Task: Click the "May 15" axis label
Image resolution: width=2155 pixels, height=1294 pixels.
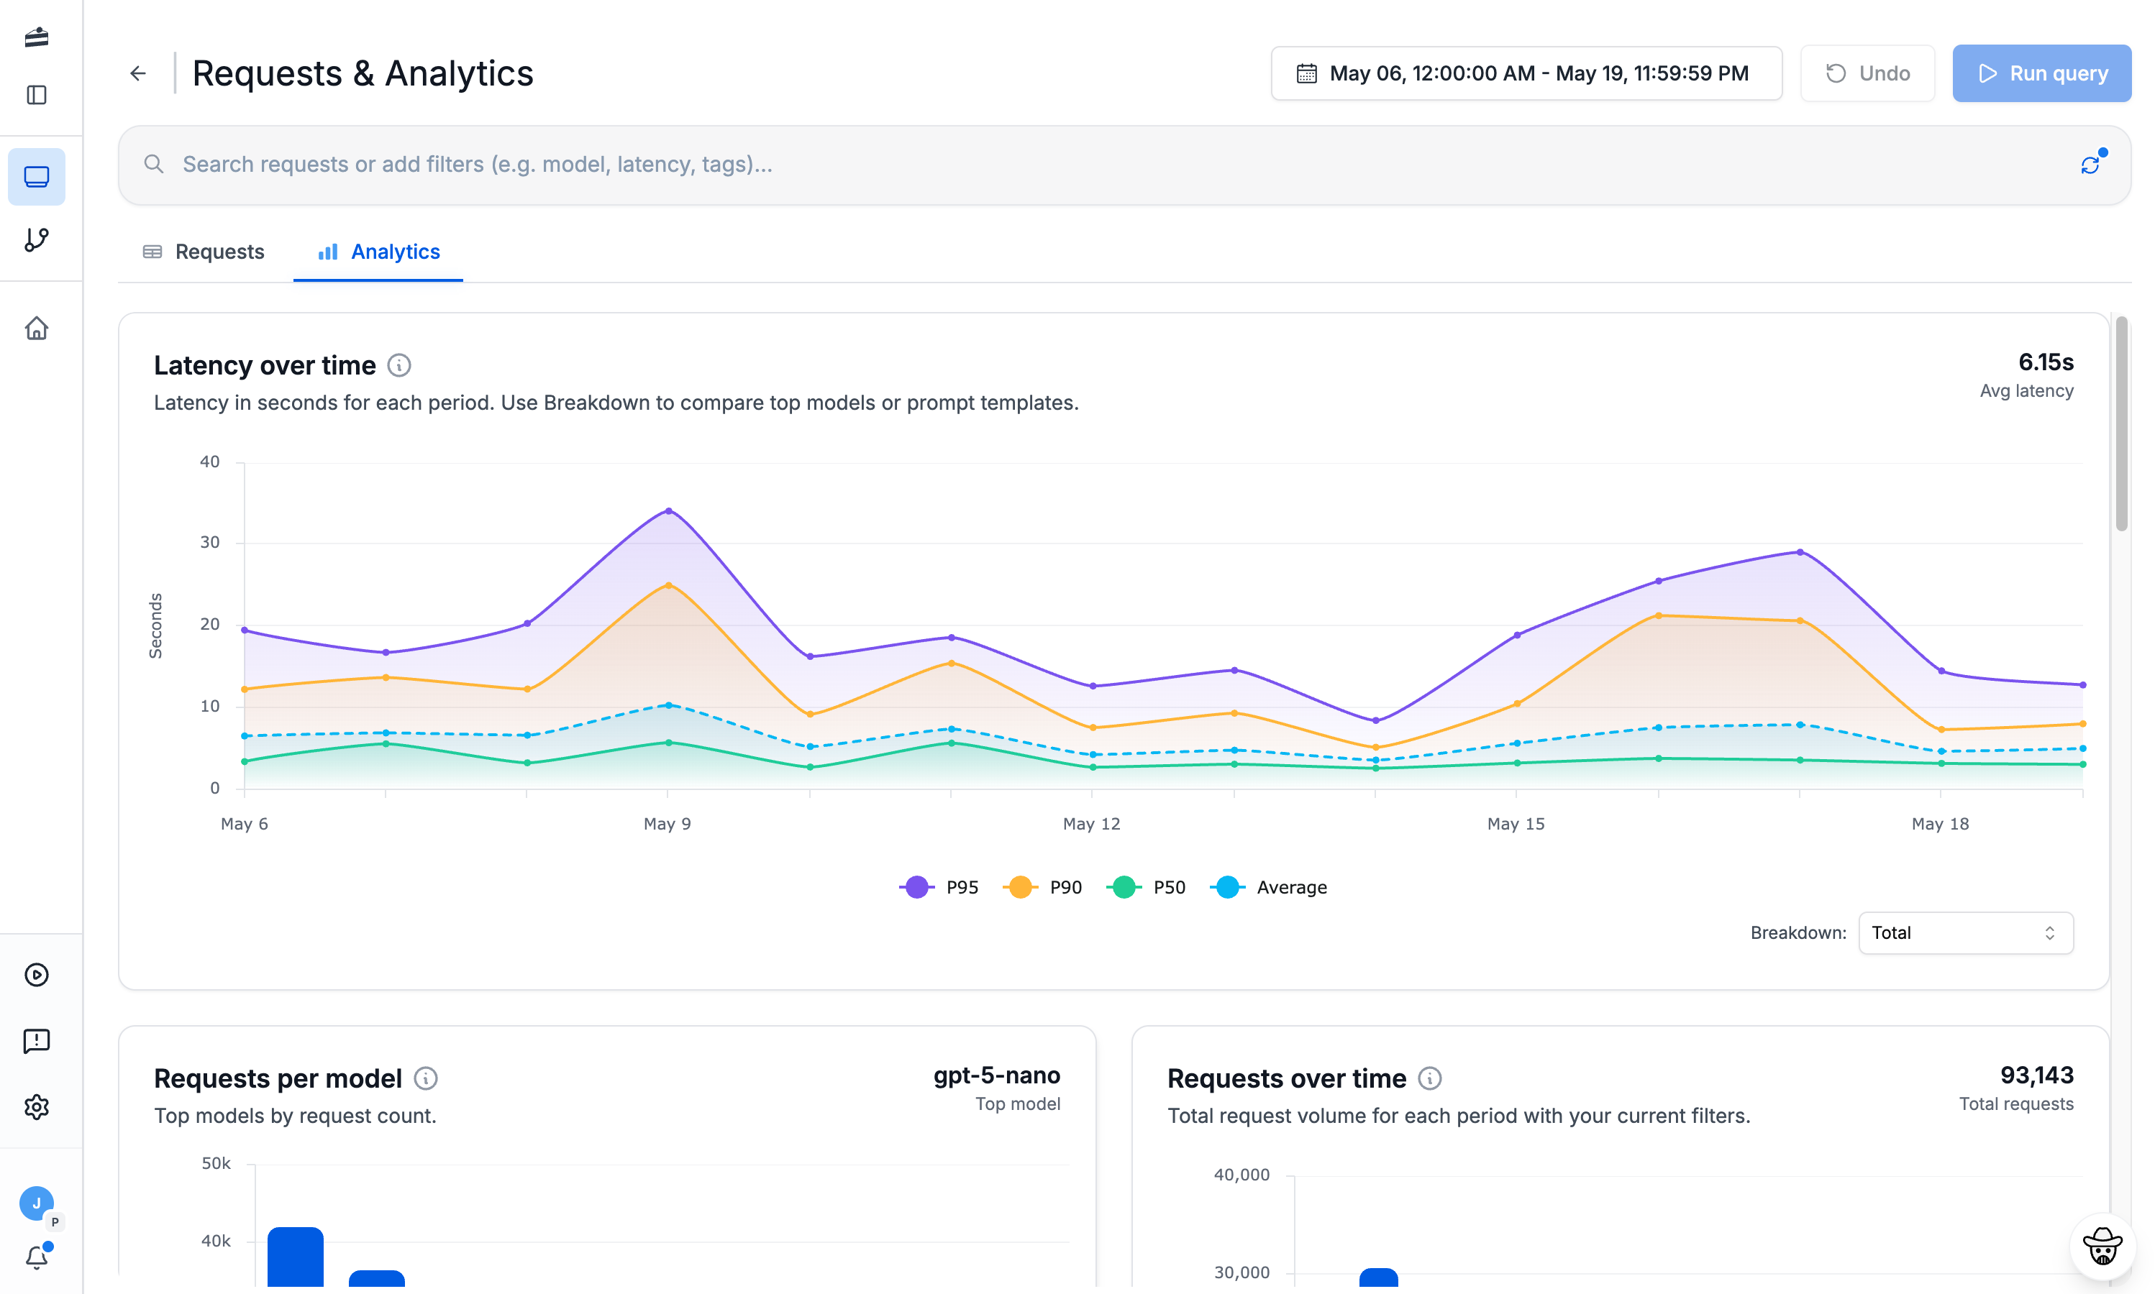Action: (x=1516, y=824)
